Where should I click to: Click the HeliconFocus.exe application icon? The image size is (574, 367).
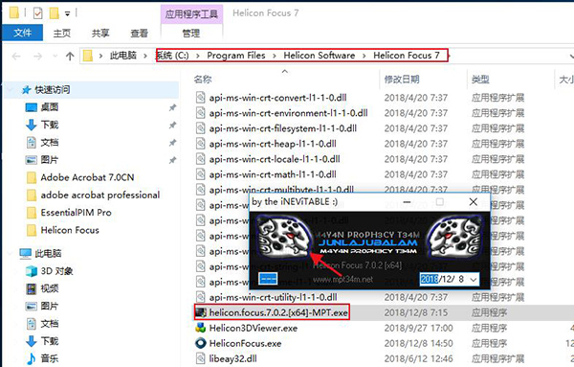tap(201, 343)
